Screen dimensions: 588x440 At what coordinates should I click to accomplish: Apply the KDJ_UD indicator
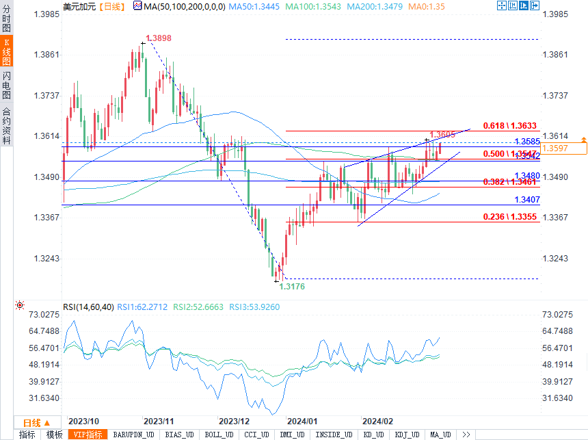pyautogui.click(x=407, y=435)
